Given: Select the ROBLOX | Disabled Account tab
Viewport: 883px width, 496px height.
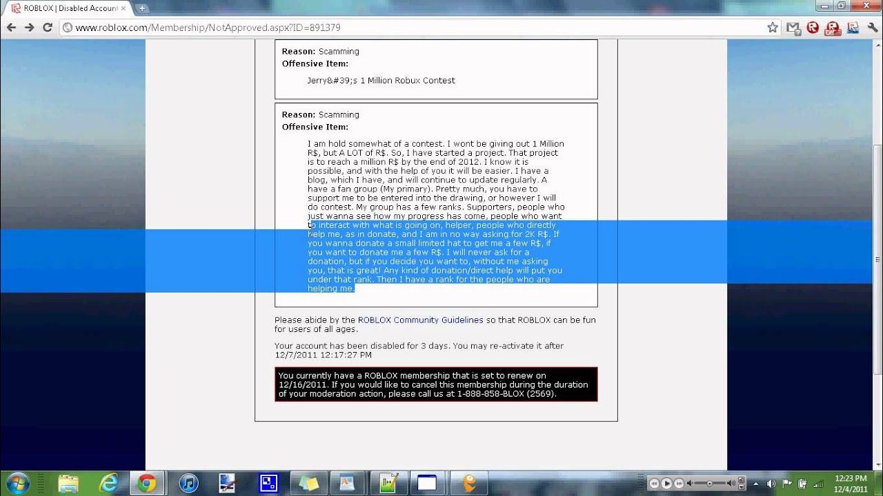Looking at the screenshot, I should 68,8.
